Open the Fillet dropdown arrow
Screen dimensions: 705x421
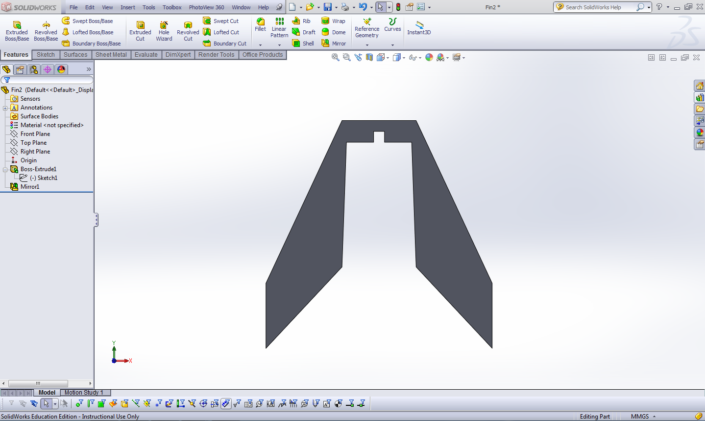pos(260,45)
